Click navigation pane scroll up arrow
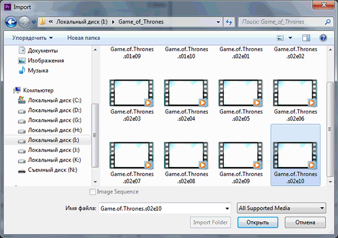Screen dimensions: 338x238 tap(95, 50)
